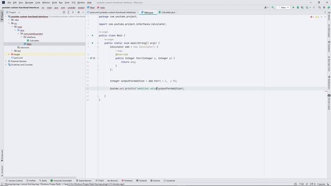
Task: Expand the .idea folder node
Action: 9,20
